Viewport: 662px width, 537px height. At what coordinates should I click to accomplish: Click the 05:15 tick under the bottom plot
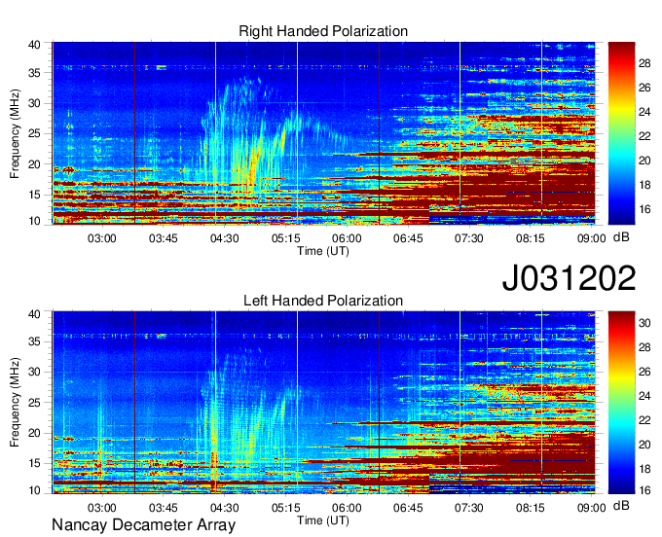point(285,508)
